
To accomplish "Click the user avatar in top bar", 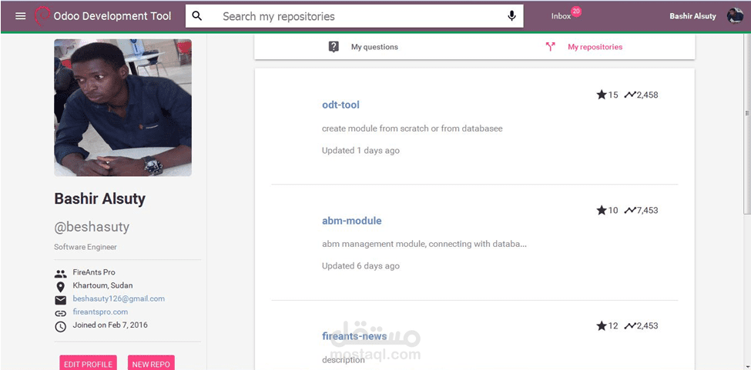I will pos(735,16).
